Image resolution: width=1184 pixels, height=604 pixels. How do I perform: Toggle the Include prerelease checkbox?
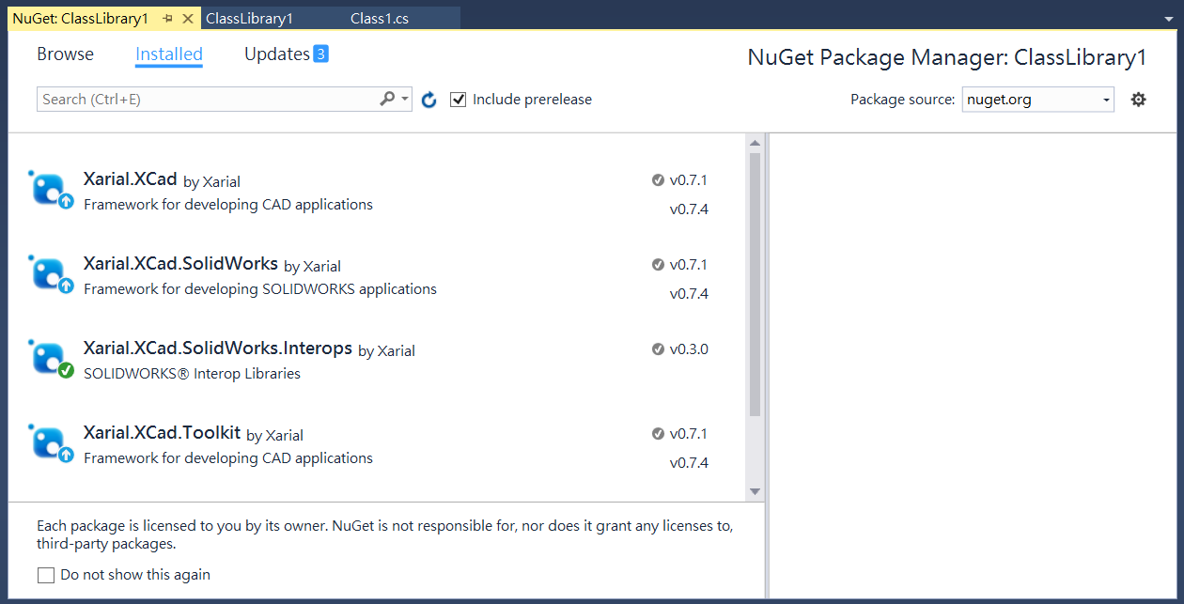pyautogui.click(x=458, y=100)
